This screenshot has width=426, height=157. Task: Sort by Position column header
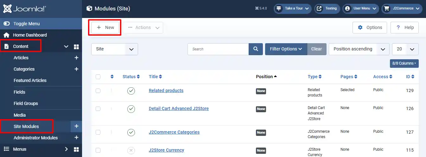(x=266, y=77)
